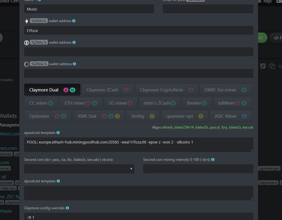Click the AMD badge on Claymore Dual

pos(66,90)
